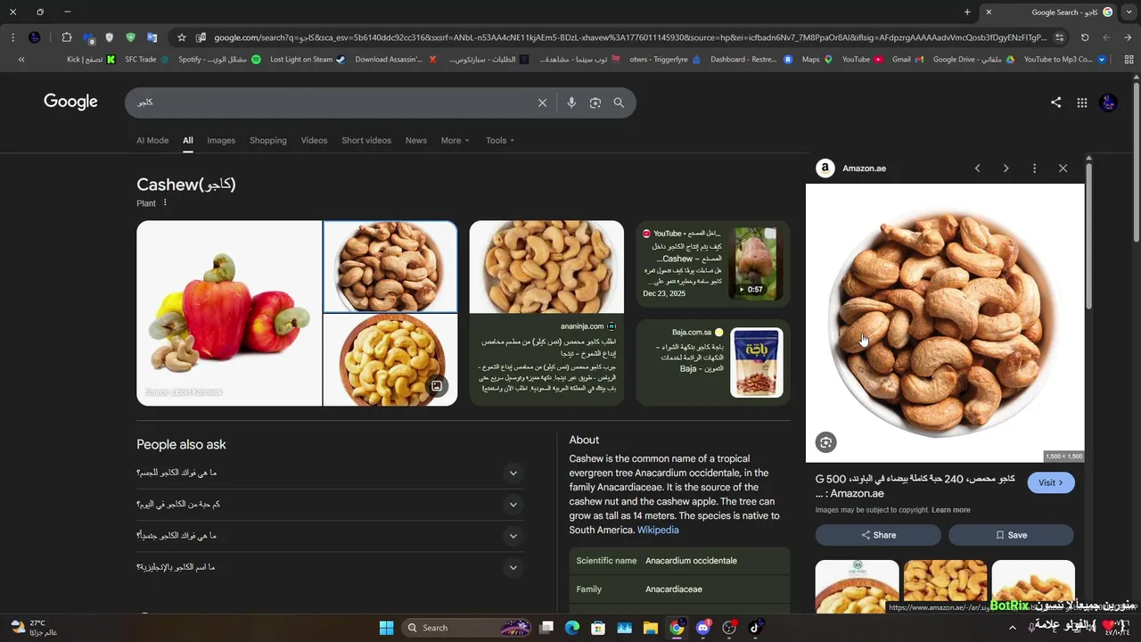Expand question ما اسم الكاجو بالإنجليزية؟

330,567
